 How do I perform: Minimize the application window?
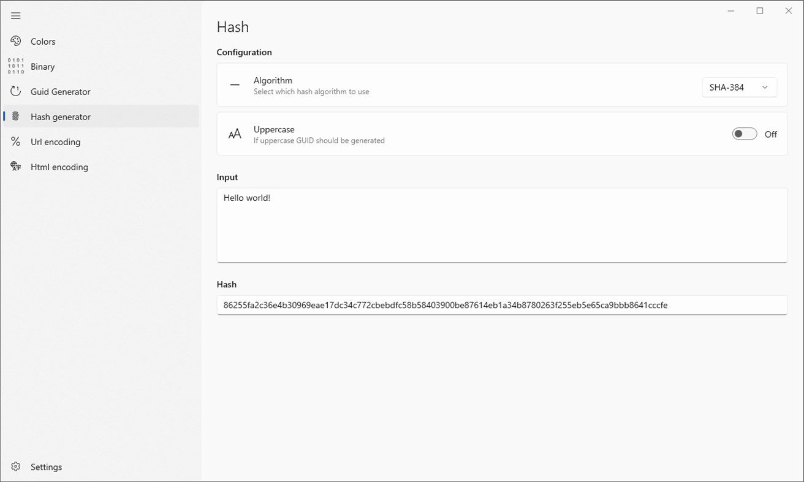click(731, 11)
